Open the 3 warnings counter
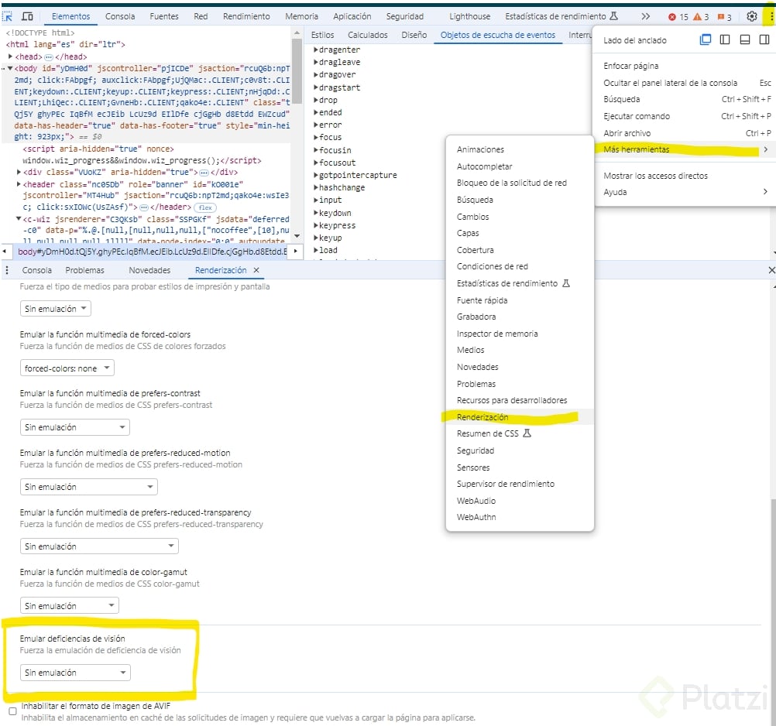This screenshot has width=776, height=726. pyautogui.click(x=701, y=17)
